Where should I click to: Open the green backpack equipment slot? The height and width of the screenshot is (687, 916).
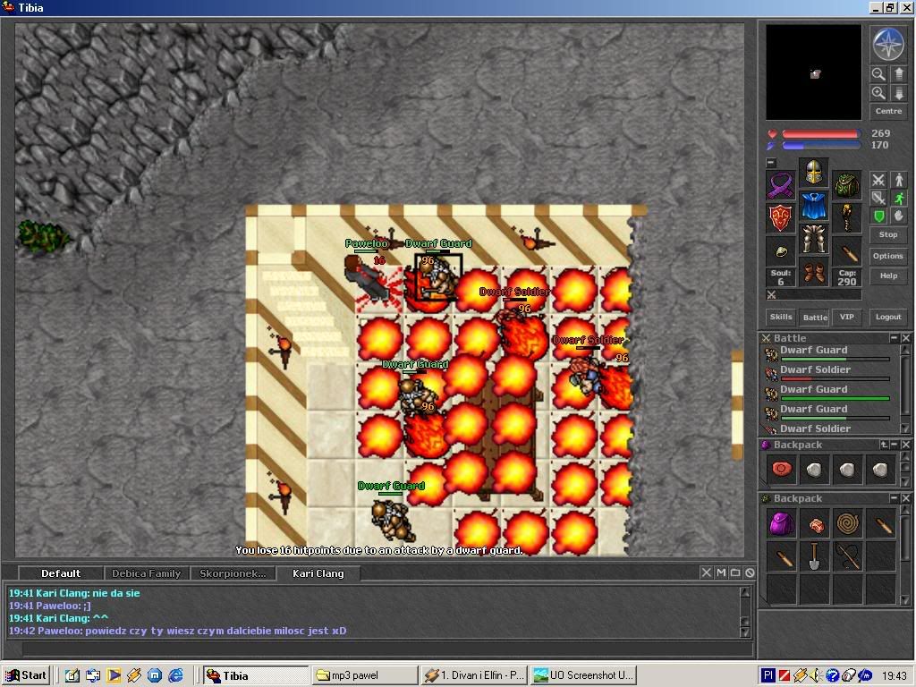pyautogui.click(x=846, y=184)
